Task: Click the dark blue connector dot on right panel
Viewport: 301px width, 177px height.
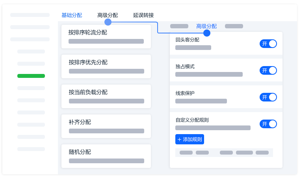Action: (x=207, y=33)
